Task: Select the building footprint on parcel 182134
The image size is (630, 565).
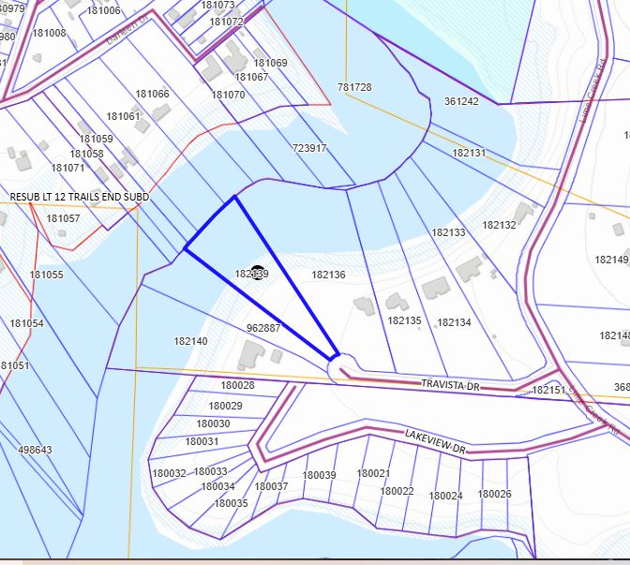Action: [436, 288]
